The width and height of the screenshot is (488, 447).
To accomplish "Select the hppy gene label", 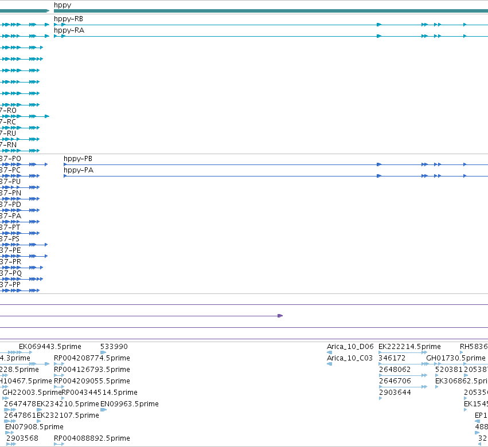I will click(63, 5).
